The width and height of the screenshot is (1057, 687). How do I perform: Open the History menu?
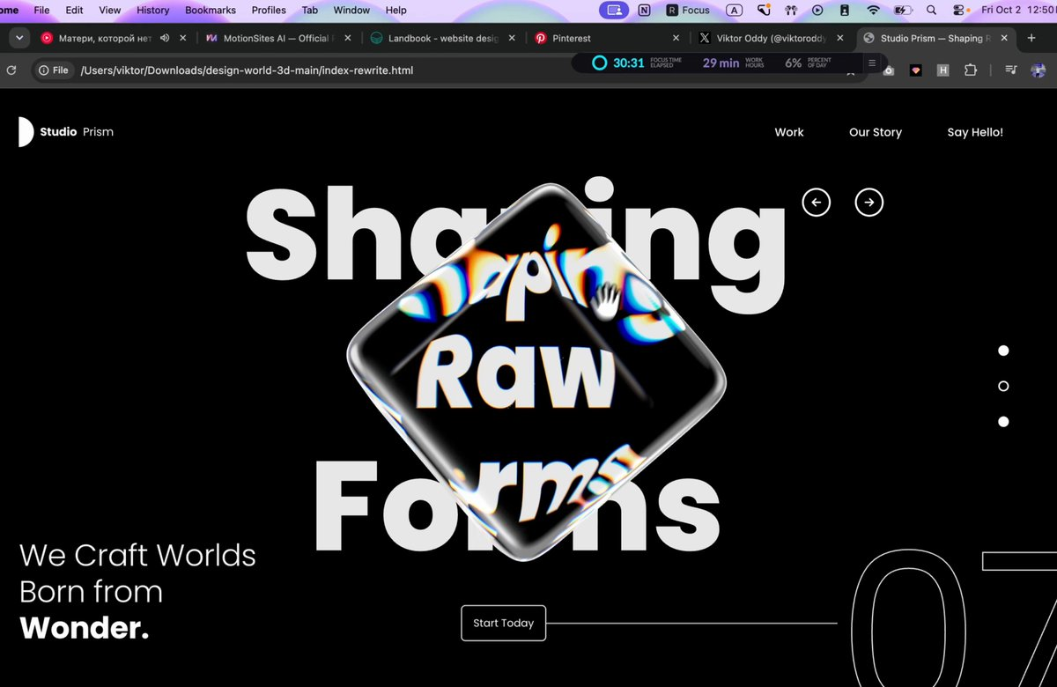pos(152,10)
